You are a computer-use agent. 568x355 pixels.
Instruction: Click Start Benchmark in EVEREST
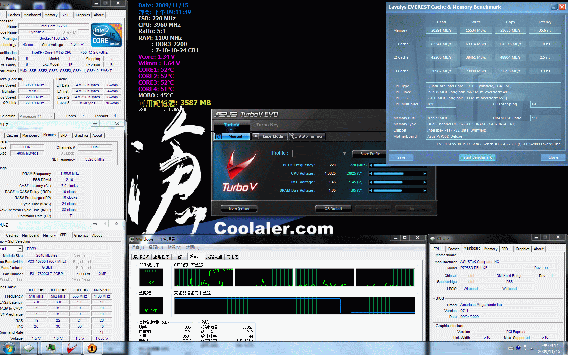477,157
